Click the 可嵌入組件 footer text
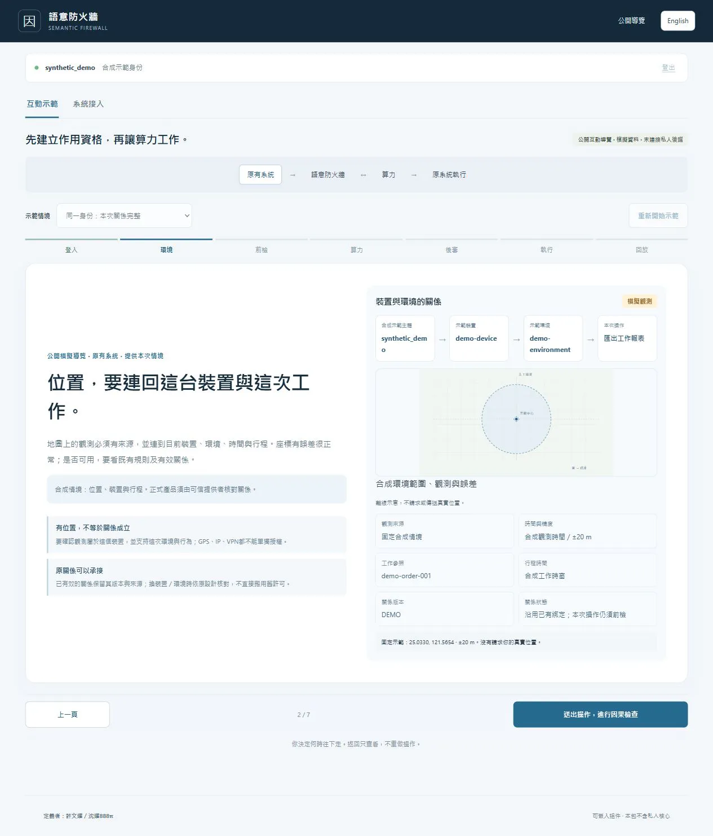Image resolution: width=713 pixels, height=836 pixels. (x=631, y=816)
